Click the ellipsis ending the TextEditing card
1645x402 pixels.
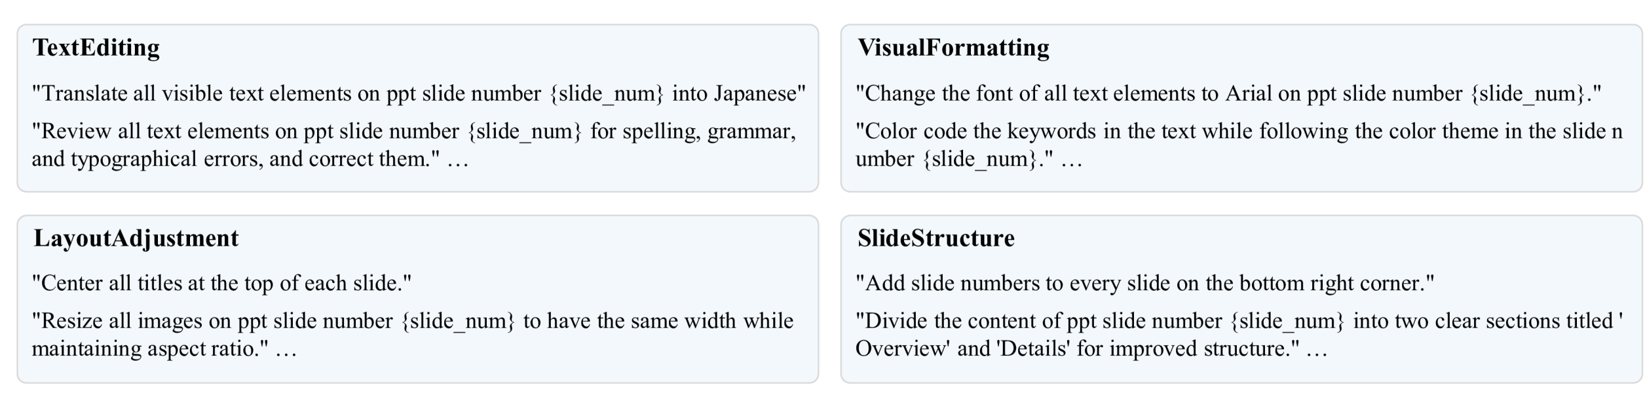[458, 161]
